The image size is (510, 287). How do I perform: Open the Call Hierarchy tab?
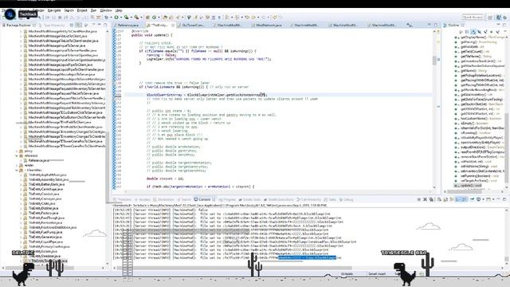pyautogui.click(x=309, y=199)
